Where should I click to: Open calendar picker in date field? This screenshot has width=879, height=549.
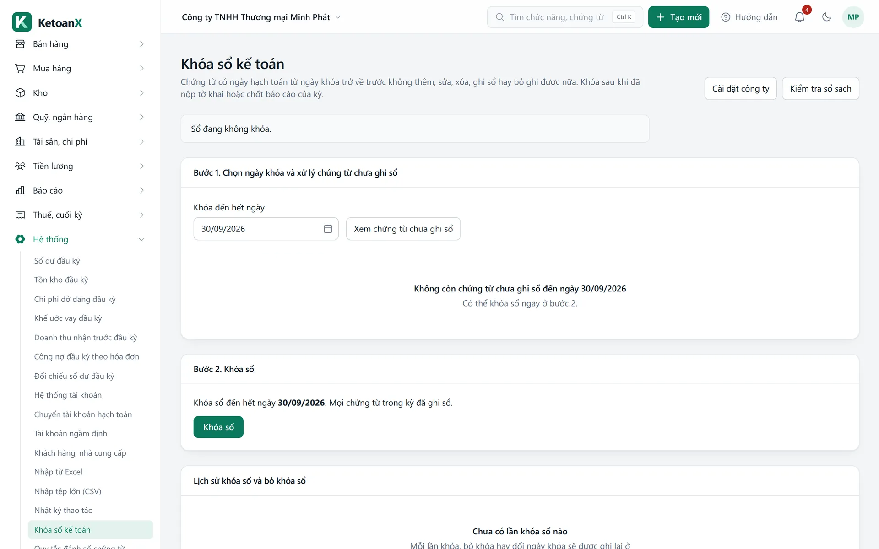click(x=328, y=229)
